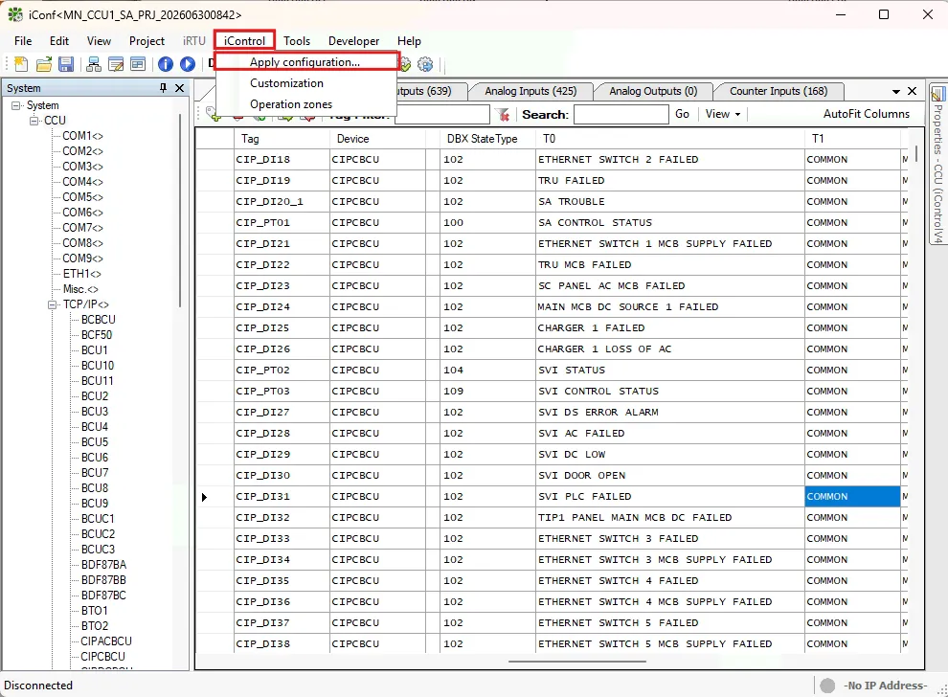
Task: Click the blue Play arrow icon
Action: (188, 64)
